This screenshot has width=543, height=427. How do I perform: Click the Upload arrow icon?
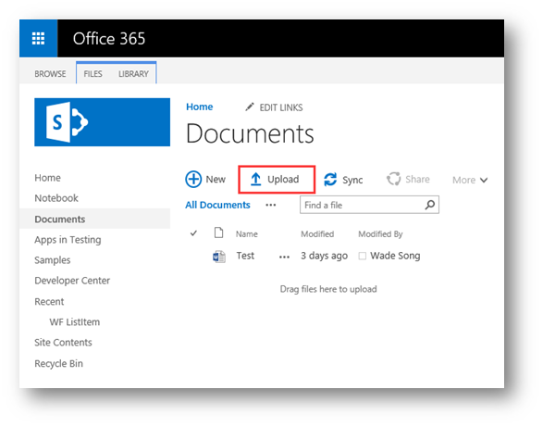click(x=255, y=180)
